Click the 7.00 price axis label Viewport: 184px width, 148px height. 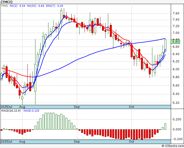pyautogui.click(x=176, y=33)
